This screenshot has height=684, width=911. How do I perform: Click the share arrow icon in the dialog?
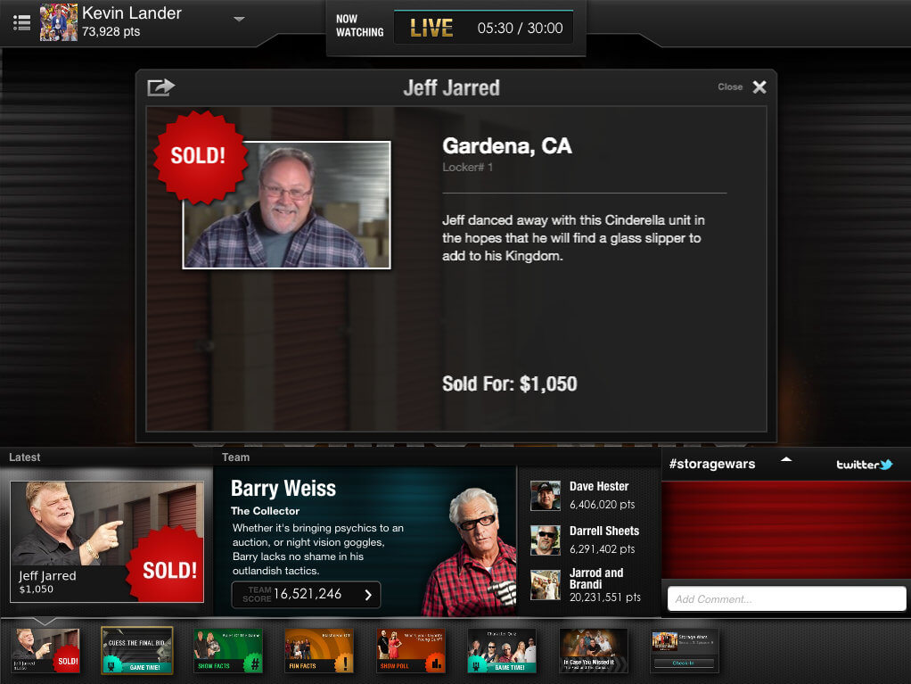[160, 87]
